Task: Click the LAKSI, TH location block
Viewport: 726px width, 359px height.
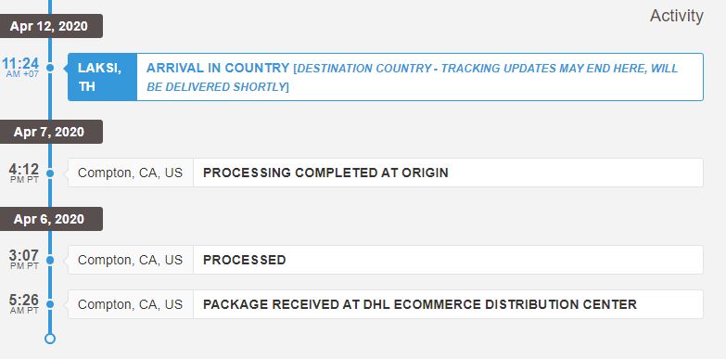Action: (x=102, y=77)
